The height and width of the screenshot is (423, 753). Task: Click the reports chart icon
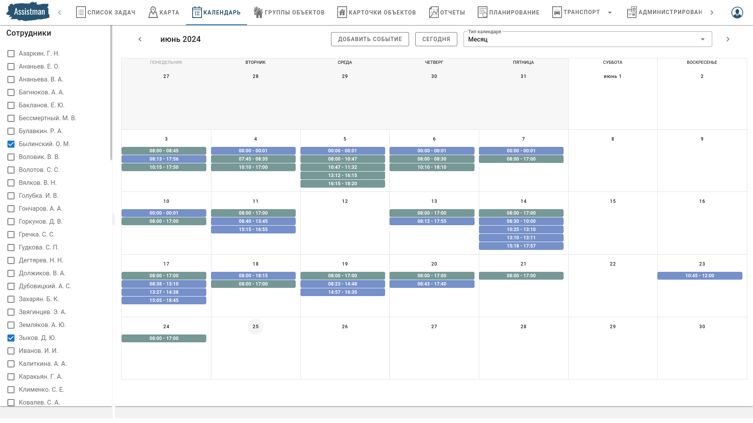coord(434,13)
